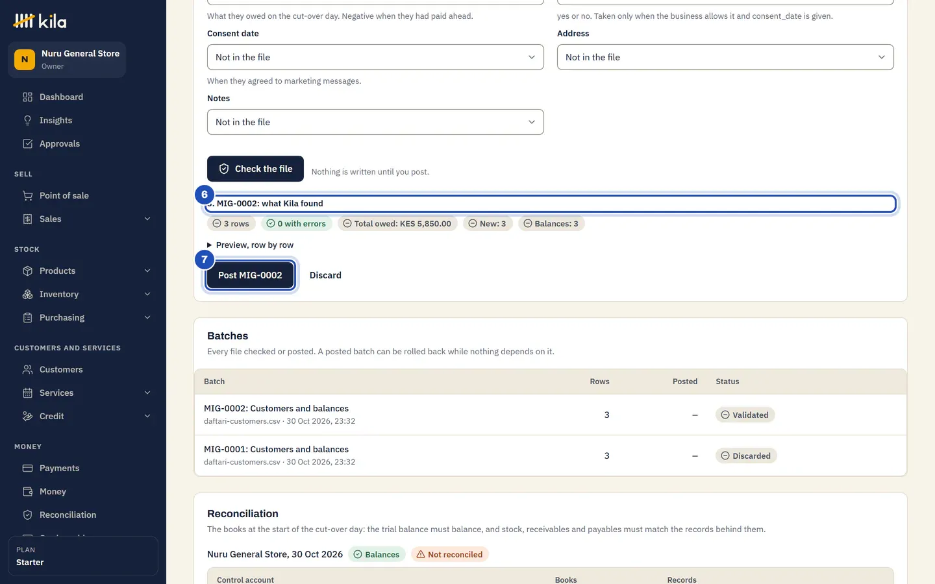Click the Reconciliation shield icon
The width and height of the screenshot is (935, 584).
pos(27,515)
